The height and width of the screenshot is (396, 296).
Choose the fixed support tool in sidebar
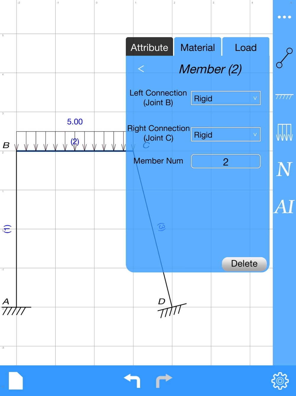(284, 96)
